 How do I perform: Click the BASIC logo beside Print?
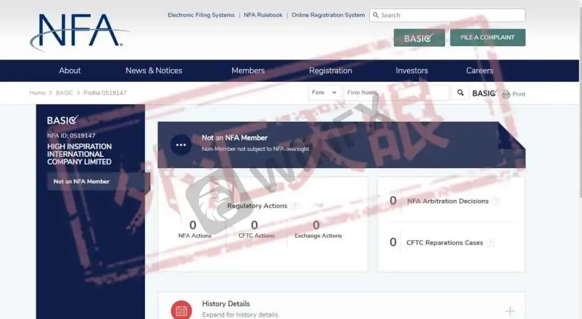click(x=484, y=93)
